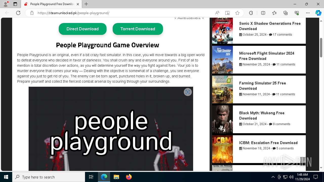Open the browser profile icon

click(6, 4)
